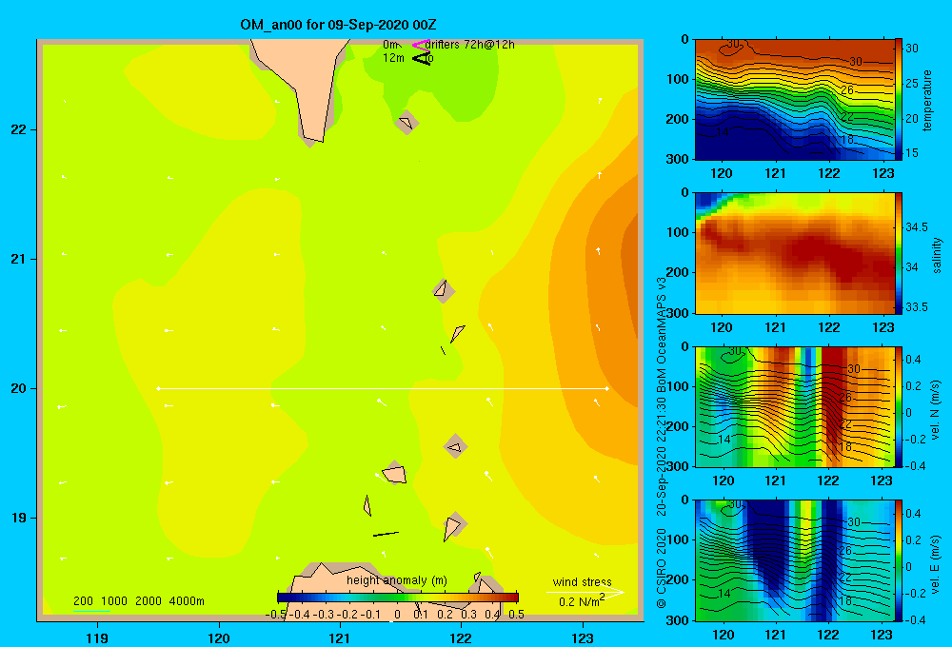This screenshot has width=952, height=647.
Task: Click longitude label 123 on the main map axis
Action: 583,637
